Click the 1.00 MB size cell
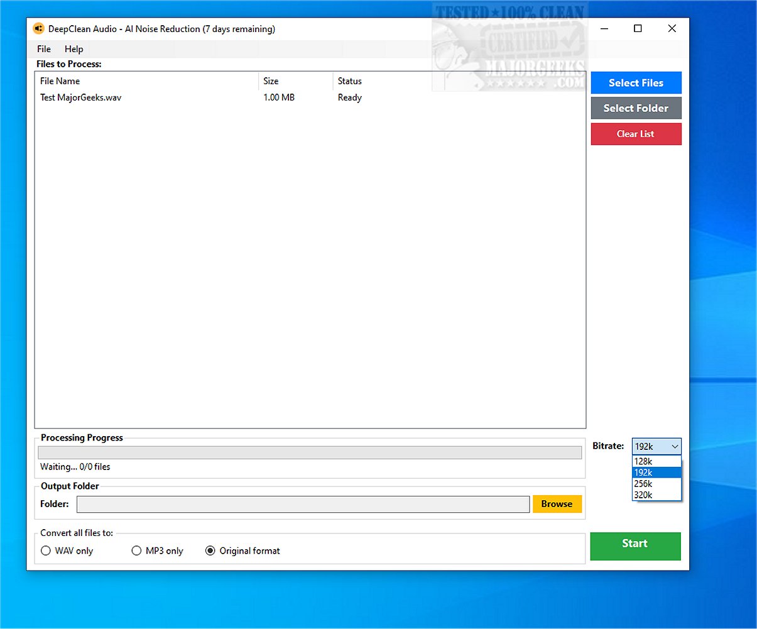This screenshot has width=757, height=629. click(x=279, y=97)
